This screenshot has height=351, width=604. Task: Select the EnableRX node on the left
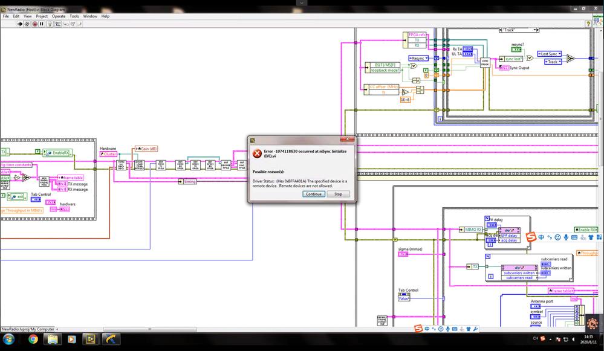[x=58, y=153]
